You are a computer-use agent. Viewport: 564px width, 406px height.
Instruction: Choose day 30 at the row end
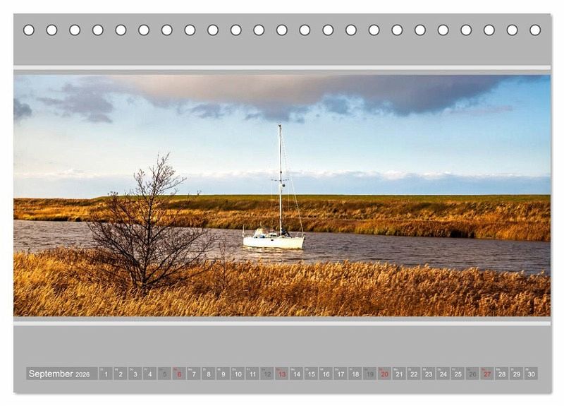(531, 374)
